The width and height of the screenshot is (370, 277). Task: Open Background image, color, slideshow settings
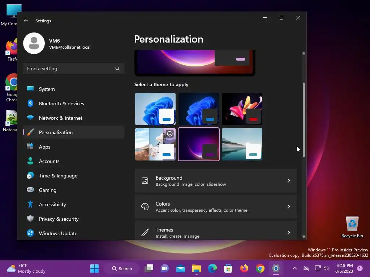point(216,181)
